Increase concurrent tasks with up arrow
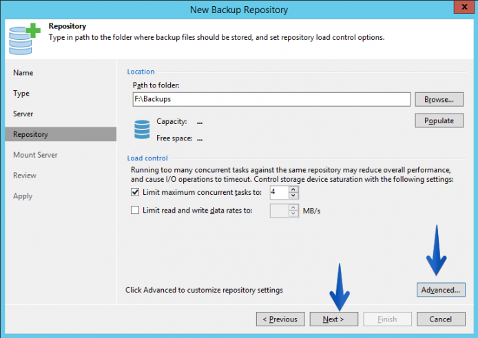Viewport: 478px width, 338px height. [293, 189]
